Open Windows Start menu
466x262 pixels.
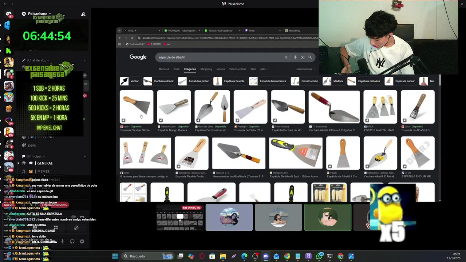pyautogui.click(x=115, y=256)
